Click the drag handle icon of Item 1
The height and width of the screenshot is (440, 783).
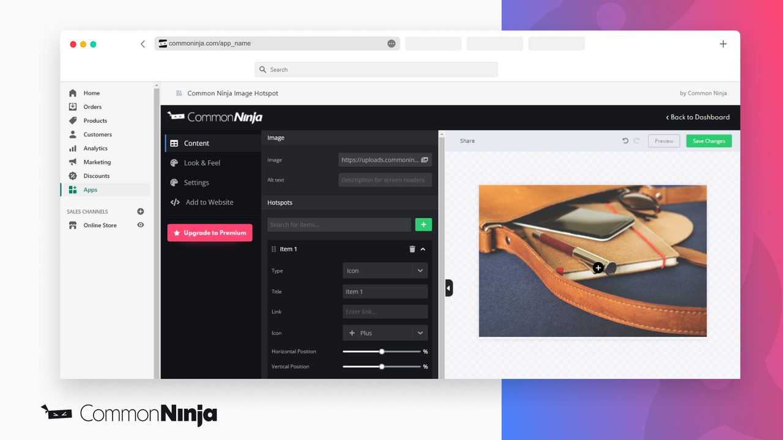pos(273,249)
